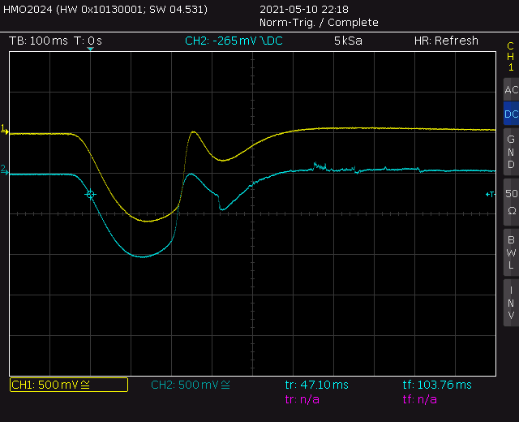Screen dimensions: 519x422
Task: Select DC coupling softkey
Action: point(511,114)
